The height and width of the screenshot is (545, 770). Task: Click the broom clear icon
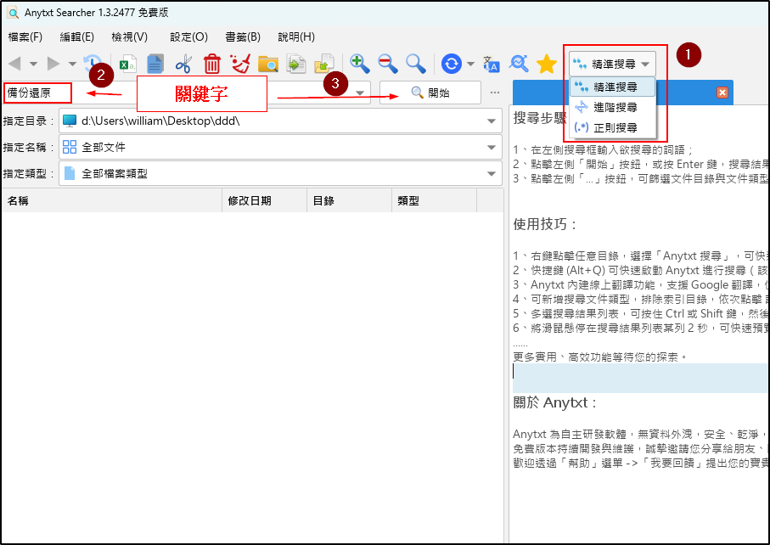coord(239,64)
